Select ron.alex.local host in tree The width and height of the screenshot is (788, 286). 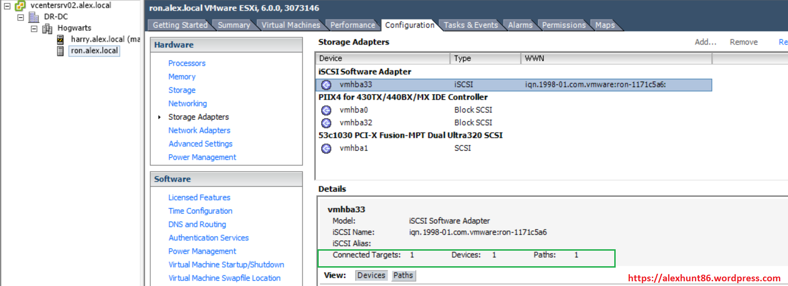click(x=94, y=51)
